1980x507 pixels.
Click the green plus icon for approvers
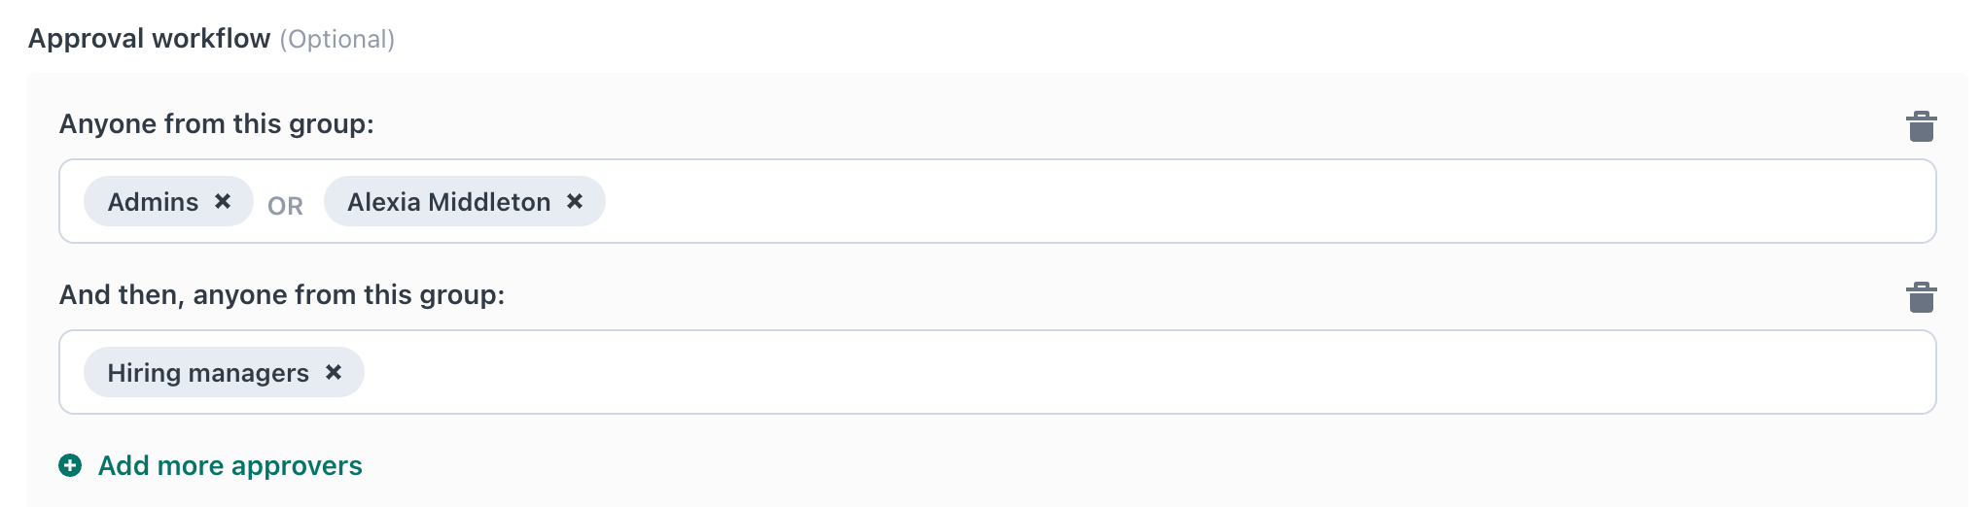(x=70, y=465)
